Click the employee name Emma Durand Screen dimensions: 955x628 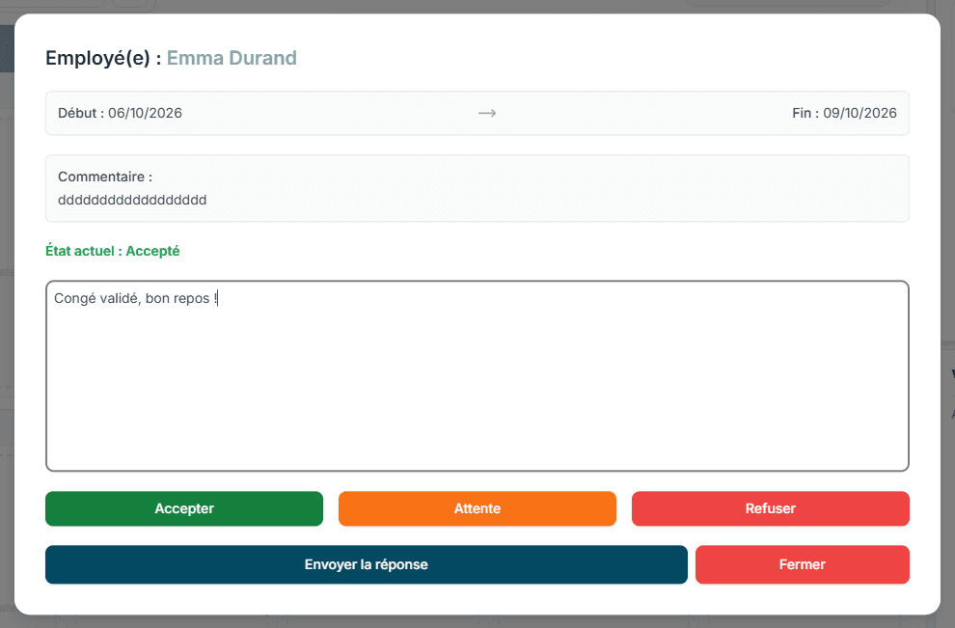(x=232, y=58)
